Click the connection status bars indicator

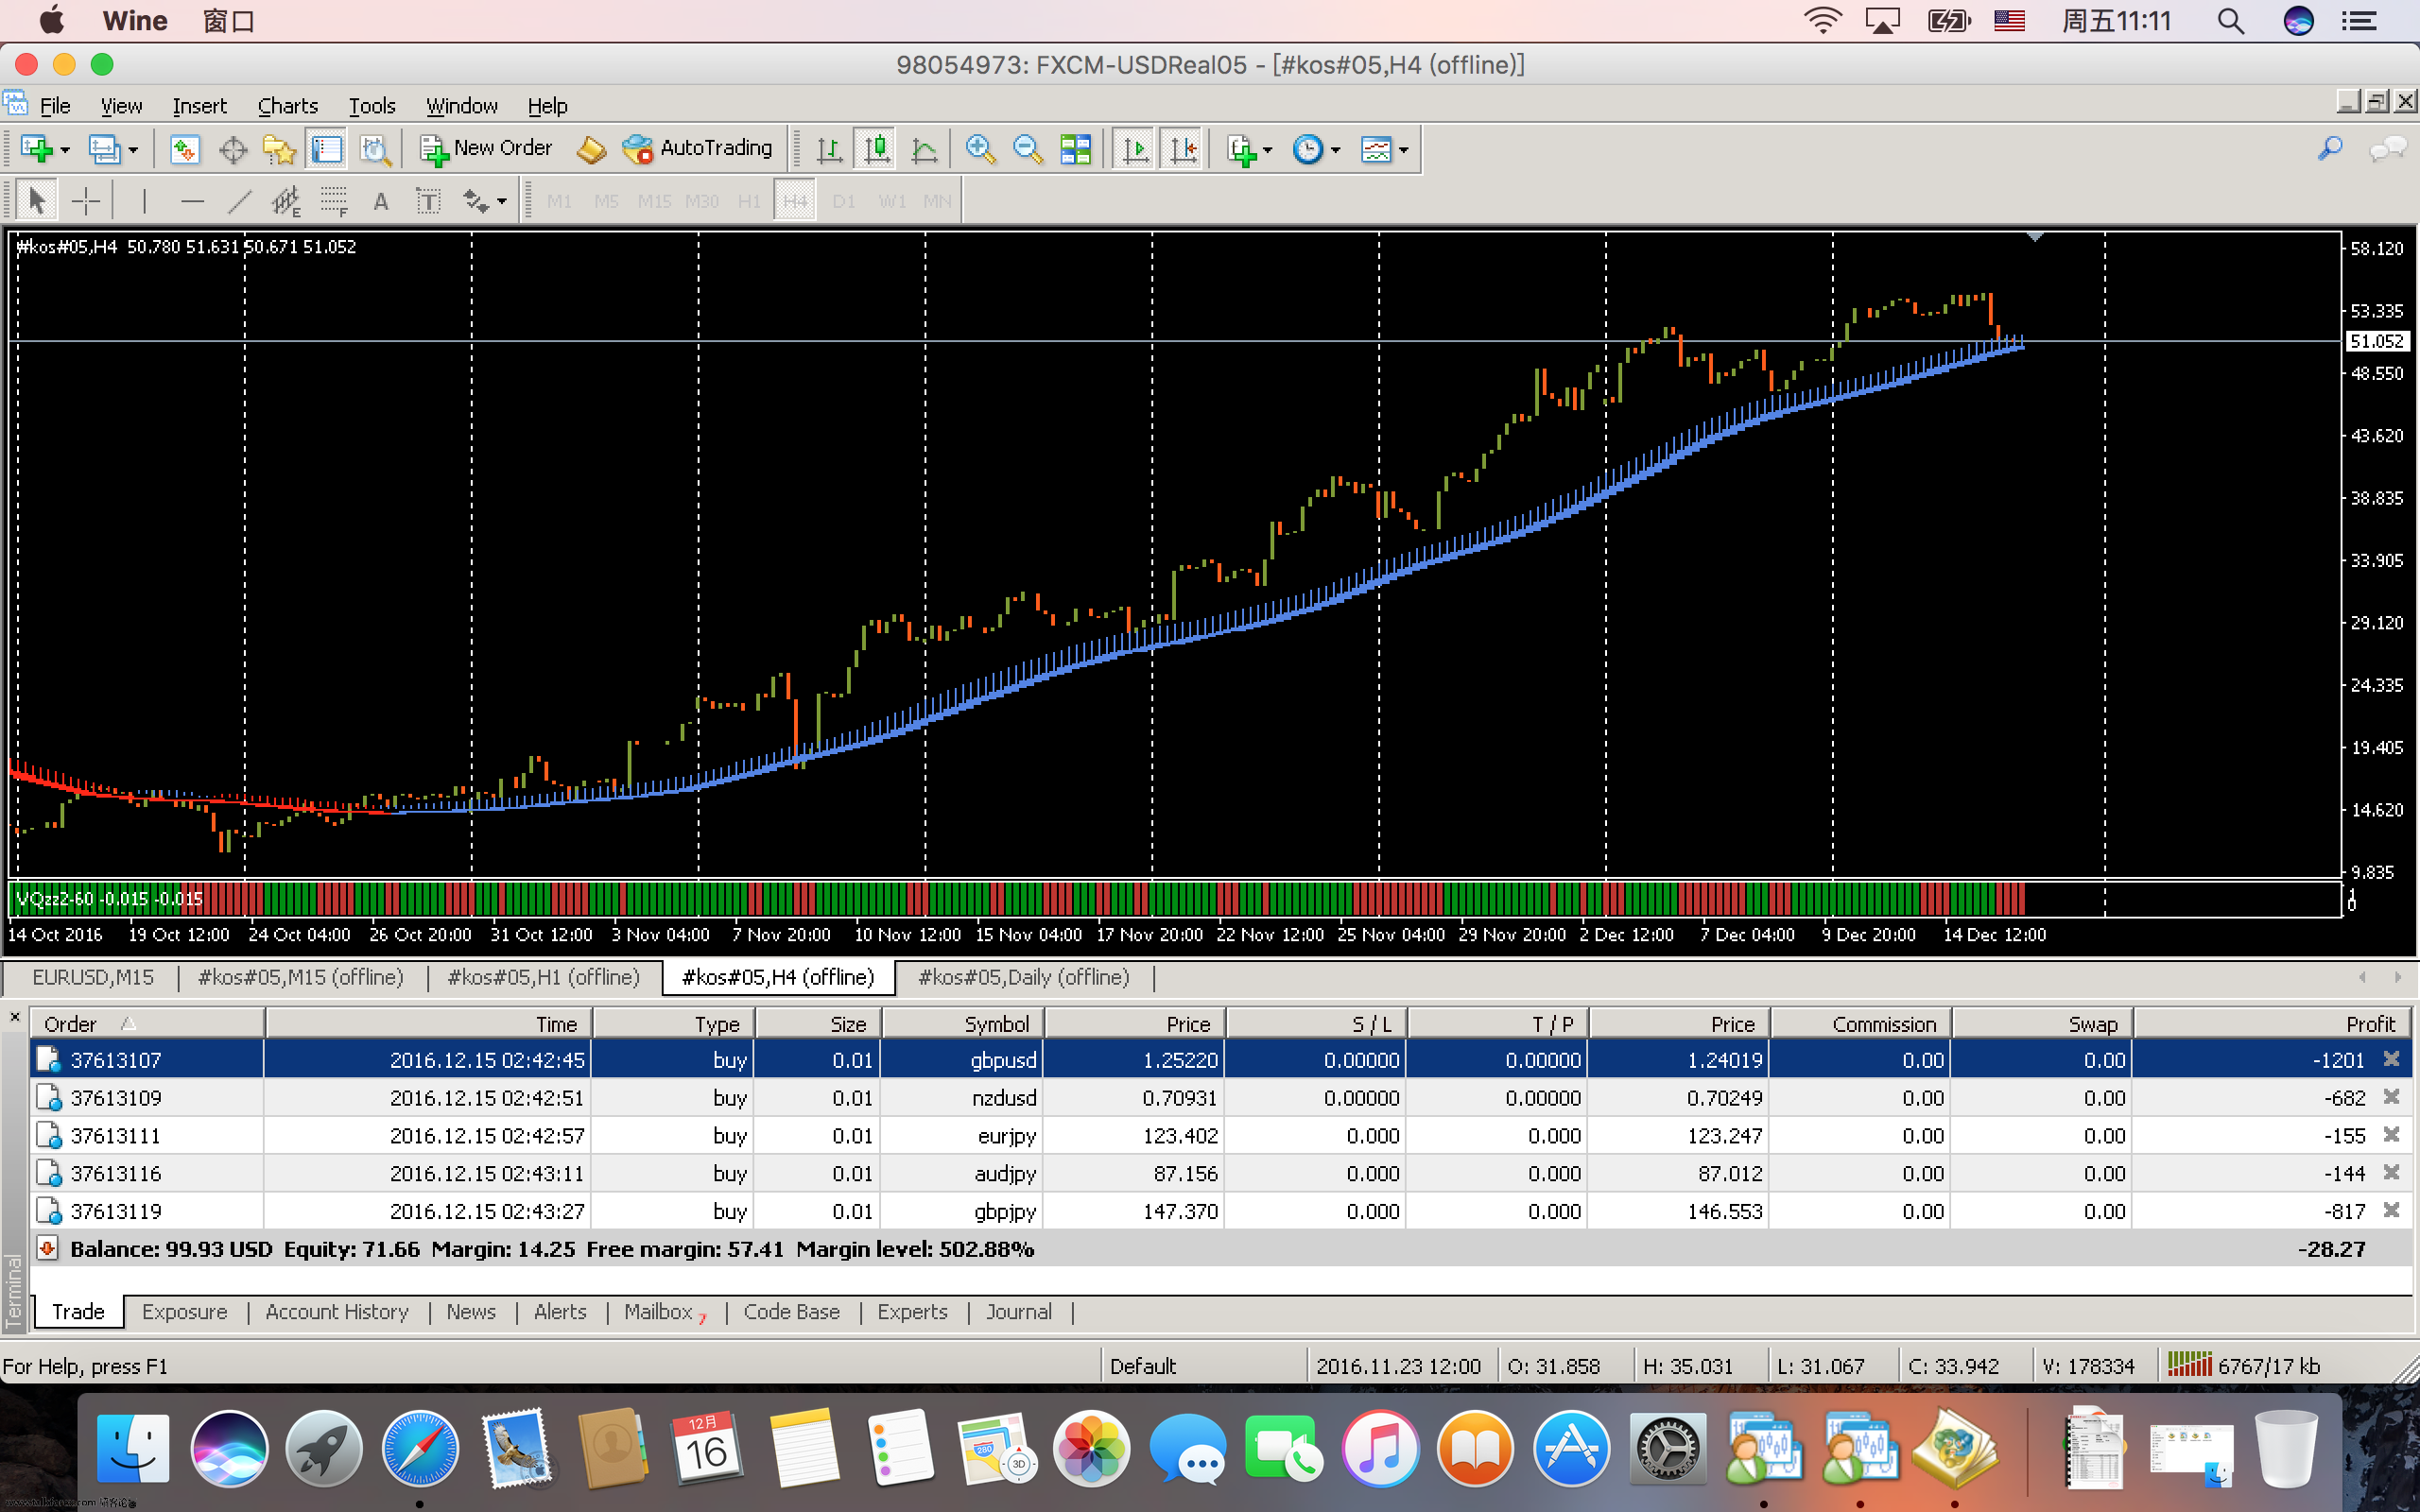[x=2189, y=1365]
